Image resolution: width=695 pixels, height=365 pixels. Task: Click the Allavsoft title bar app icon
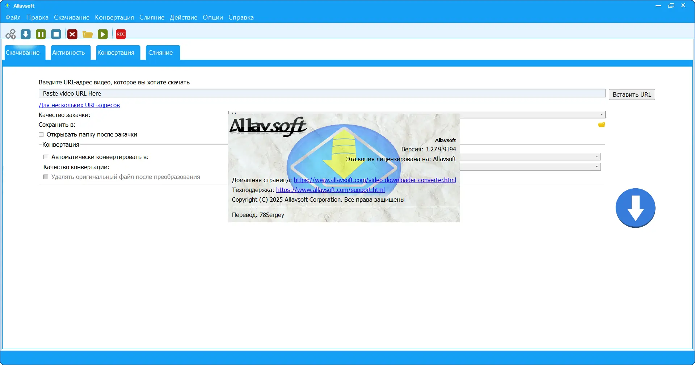pyautogui.click(x=7, y=6)
